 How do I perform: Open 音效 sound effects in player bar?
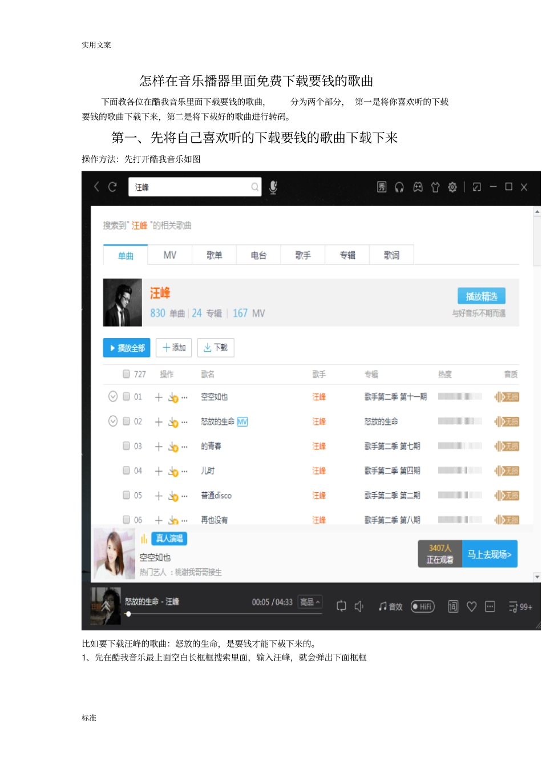pyautogui.click(x=391, y=606)
